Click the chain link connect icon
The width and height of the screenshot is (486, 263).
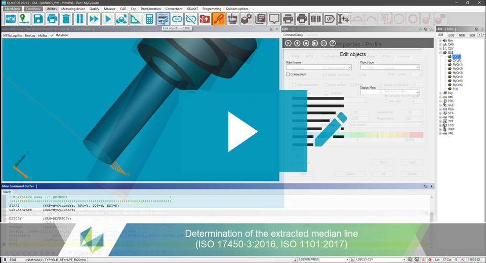point(177,19)
